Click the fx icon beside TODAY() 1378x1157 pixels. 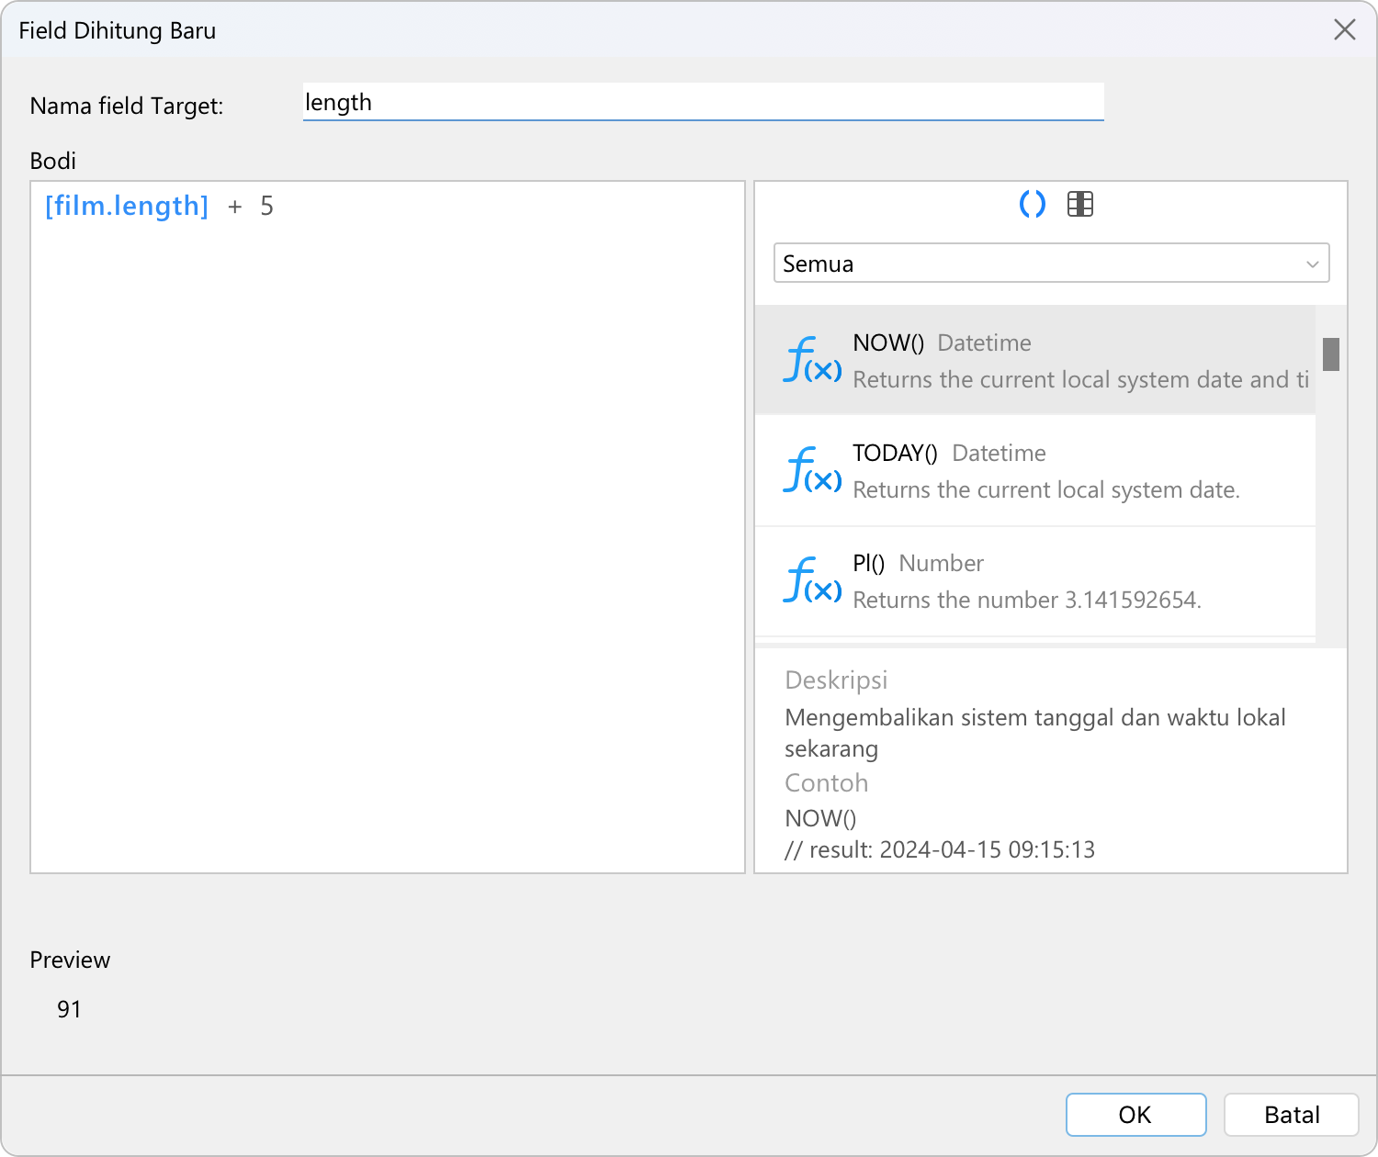812,470
